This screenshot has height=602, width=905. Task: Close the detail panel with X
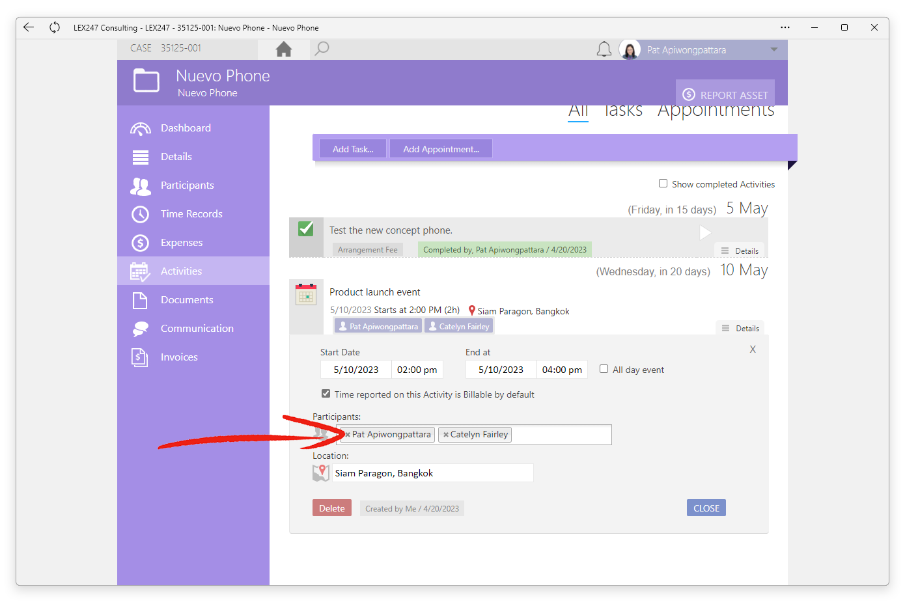(753, 349)
